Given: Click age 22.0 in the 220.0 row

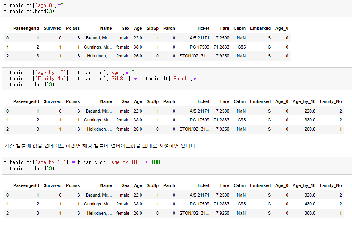Looking at the screenshot, I should point(137,111).
